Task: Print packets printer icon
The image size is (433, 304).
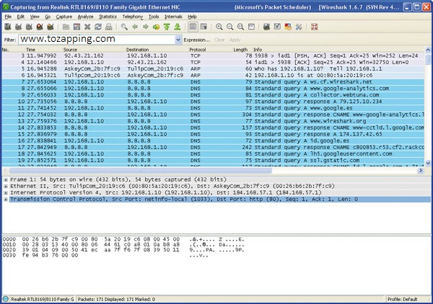Action: pyautogui.click(x=109, y=27)
